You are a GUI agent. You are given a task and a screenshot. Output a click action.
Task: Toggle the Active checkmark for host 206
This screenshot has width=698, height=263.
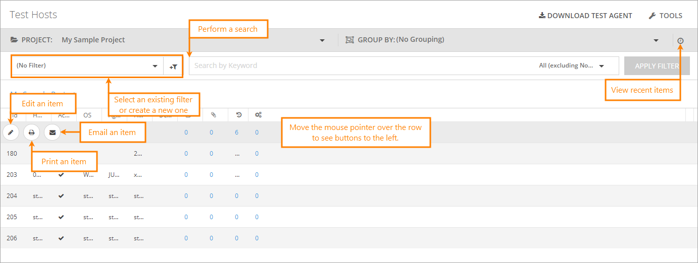[61, 238]
